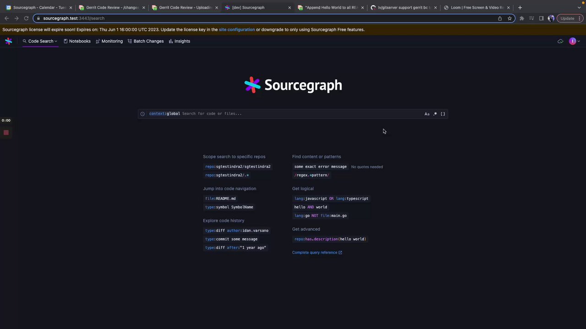The height and width of the screenshot is (329, 586).
Task: Open Notebooks page
Action: pos(77,41)
